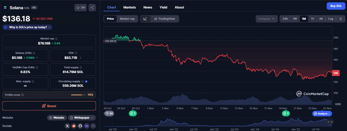347x131 pixels.
Task: Open Solana GitHub social link
Action: (x=80, y=126)
